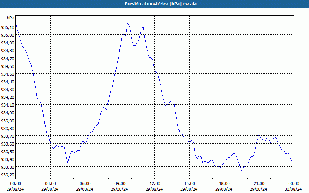Click the 21:00 time axis label
The height and width of the screenshot is (193, 309).
pos(259,184)
